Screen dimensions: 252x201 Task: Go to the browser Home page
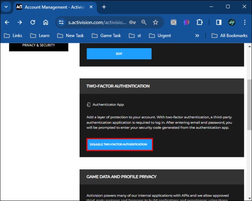click(46, 22)
